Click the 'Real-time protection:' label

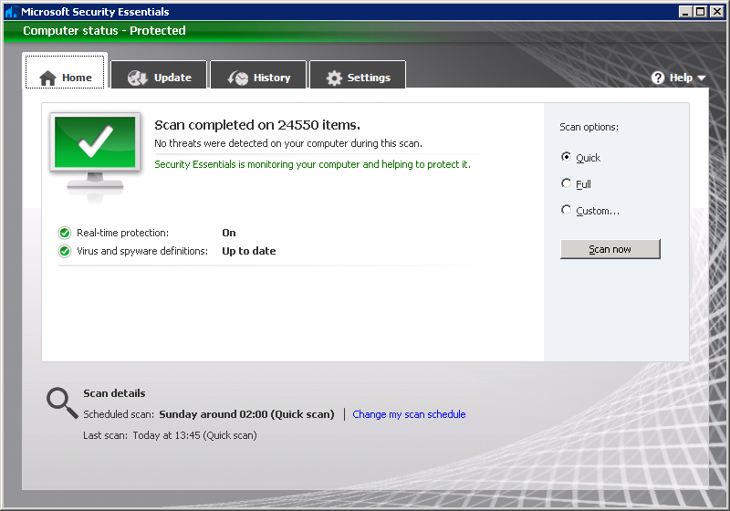[123, 233]
